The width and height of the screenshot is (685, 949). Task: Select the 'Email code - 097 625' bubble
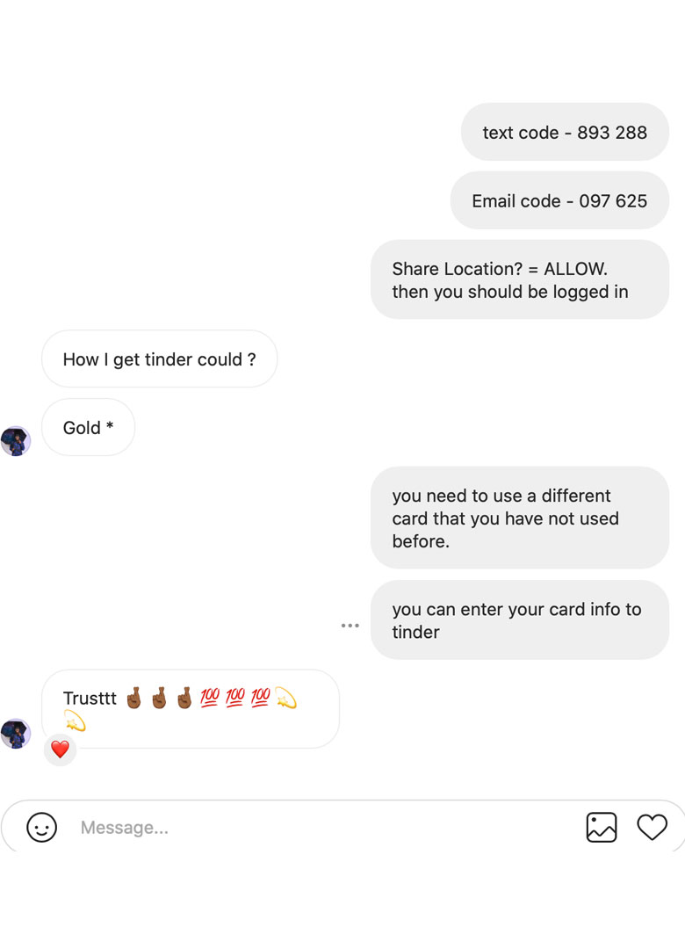click(x=559, y=200)
